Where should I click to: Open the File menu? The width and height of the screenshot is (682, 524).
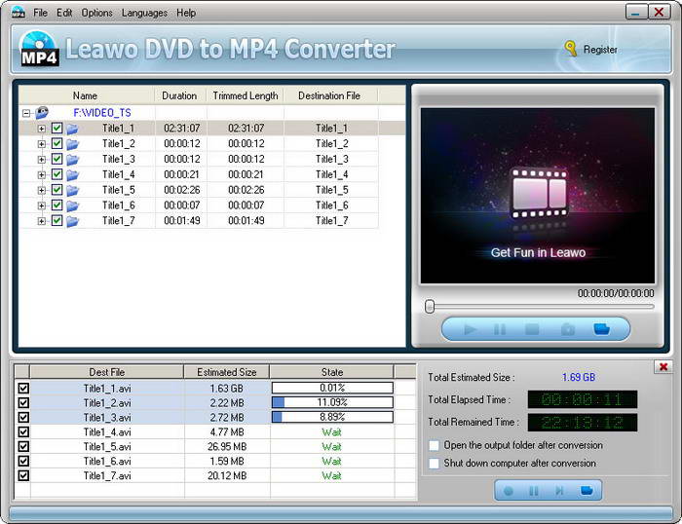pyautogui.click(x=41, y=13)
